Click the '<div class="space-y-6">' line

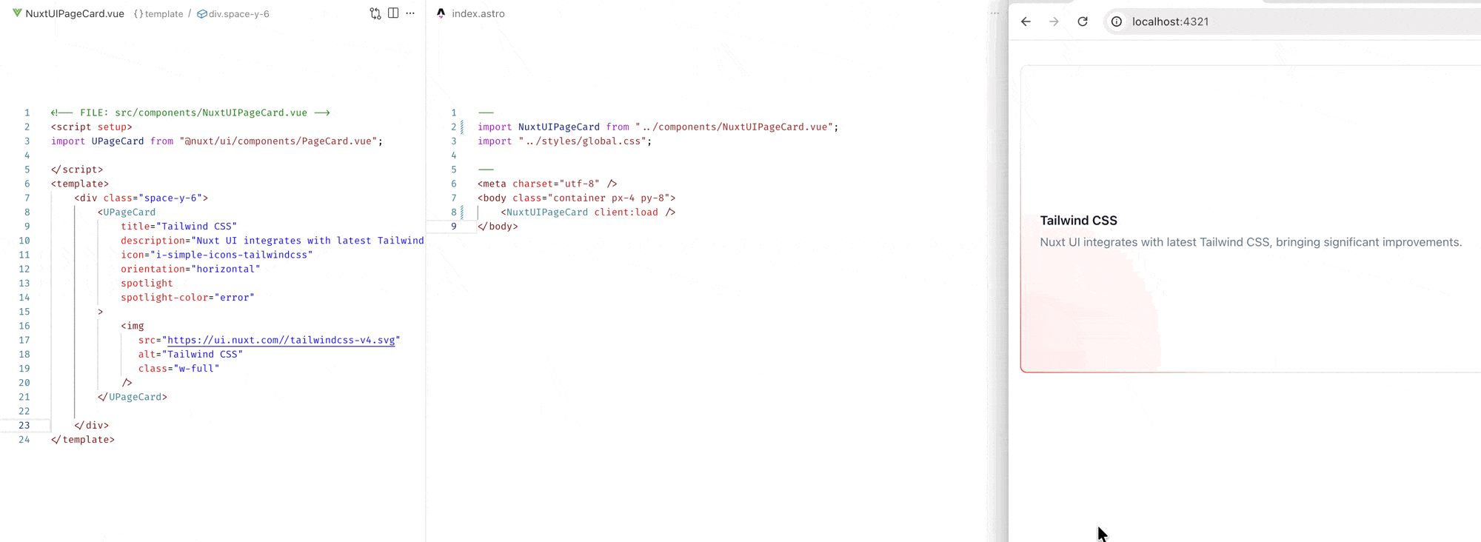[141, 198]
